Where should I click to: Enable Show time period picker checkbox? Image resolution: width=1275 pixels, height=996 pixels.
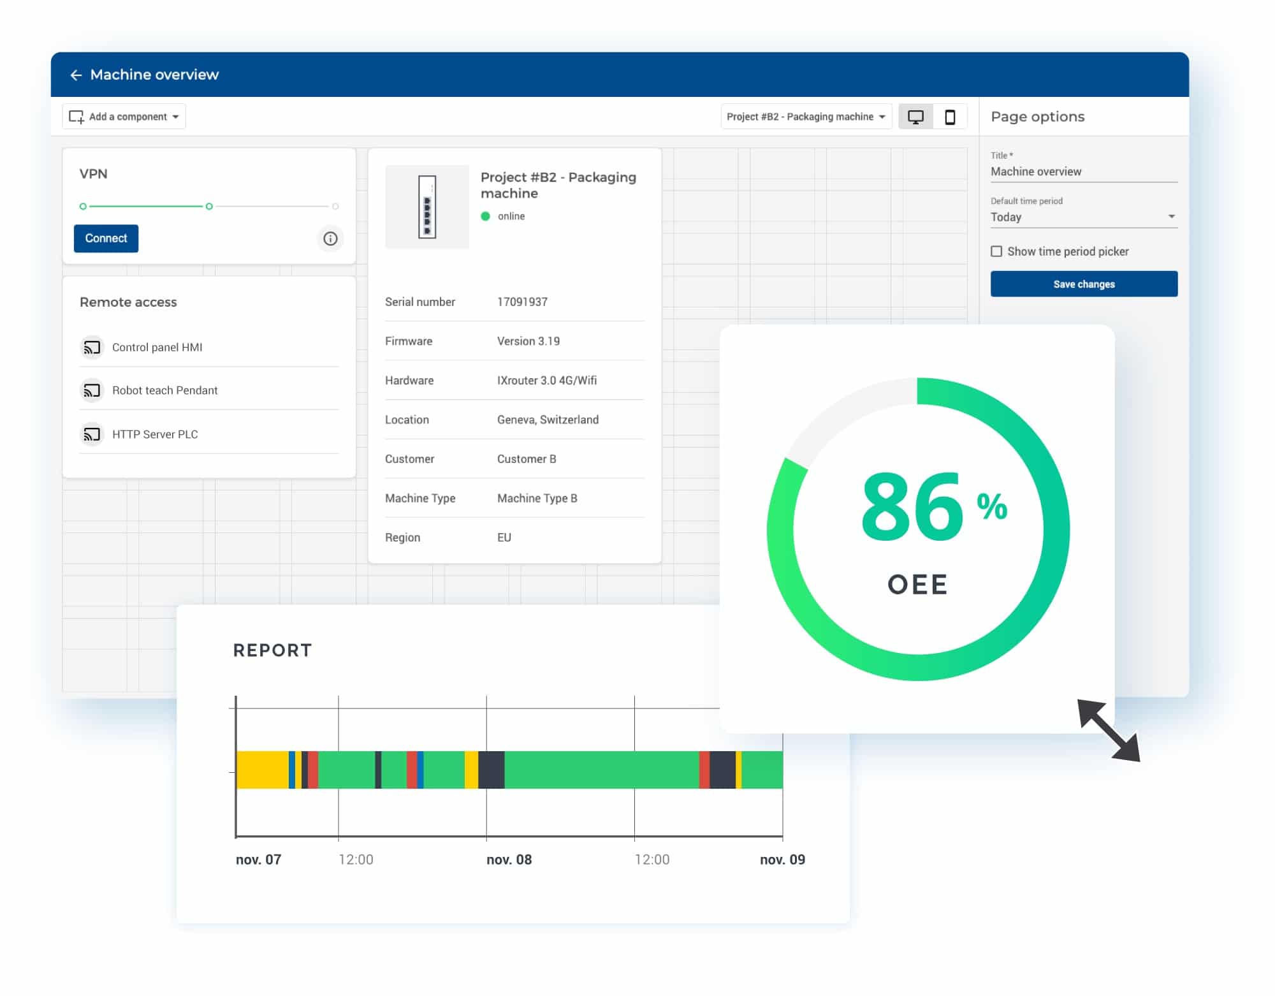point(996,251)
